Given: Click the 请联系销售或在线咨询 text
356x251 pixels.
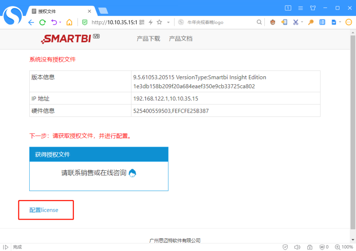Looking at the screenshot, I should [x=94, y=173].
